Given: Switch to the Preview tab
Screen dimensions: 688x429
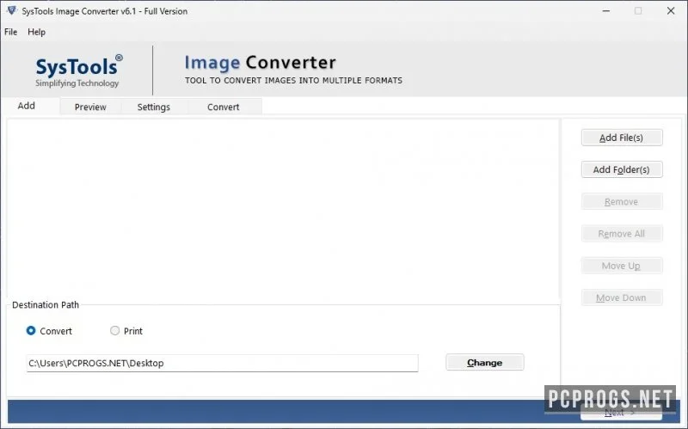Looking at the screenshot, I should [x=90, y=107].
